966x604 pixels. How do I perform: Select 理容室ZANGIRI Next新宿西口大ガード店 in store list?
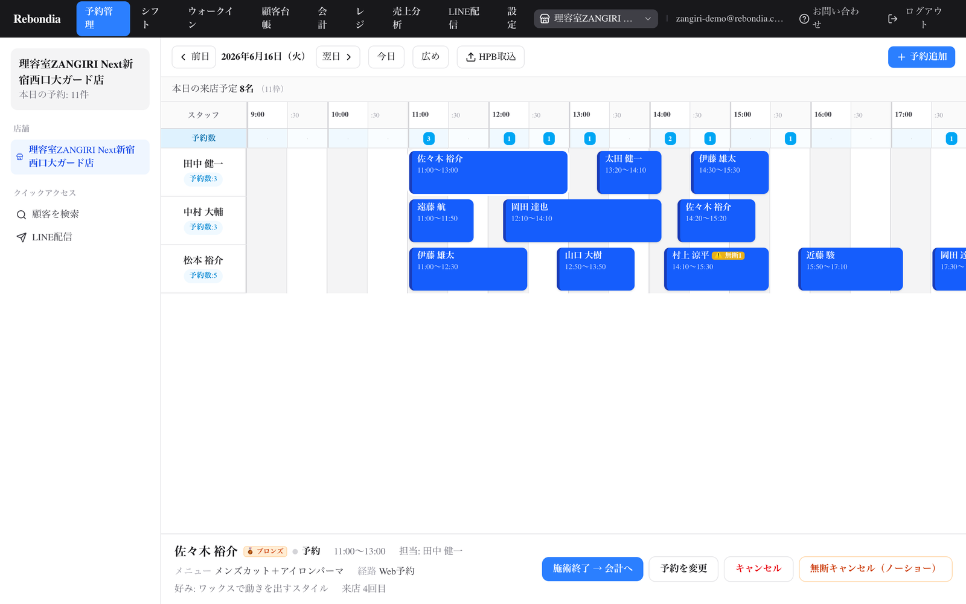[80, 157]
